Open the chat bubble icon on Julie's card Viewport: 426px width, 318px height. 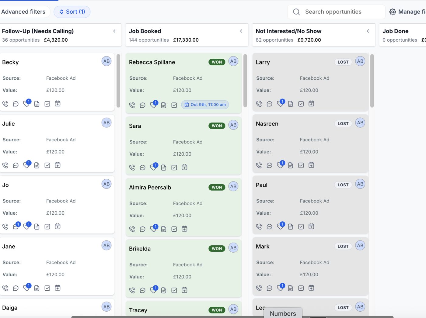coord(16,165)
